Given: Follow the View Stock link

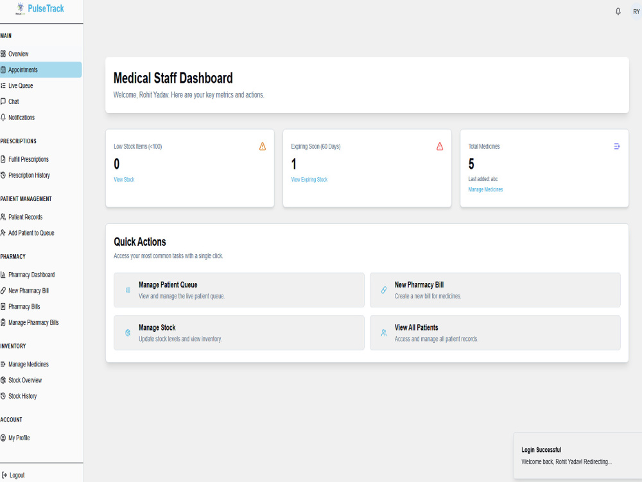Looking at the screenshot, I should 124,180.
